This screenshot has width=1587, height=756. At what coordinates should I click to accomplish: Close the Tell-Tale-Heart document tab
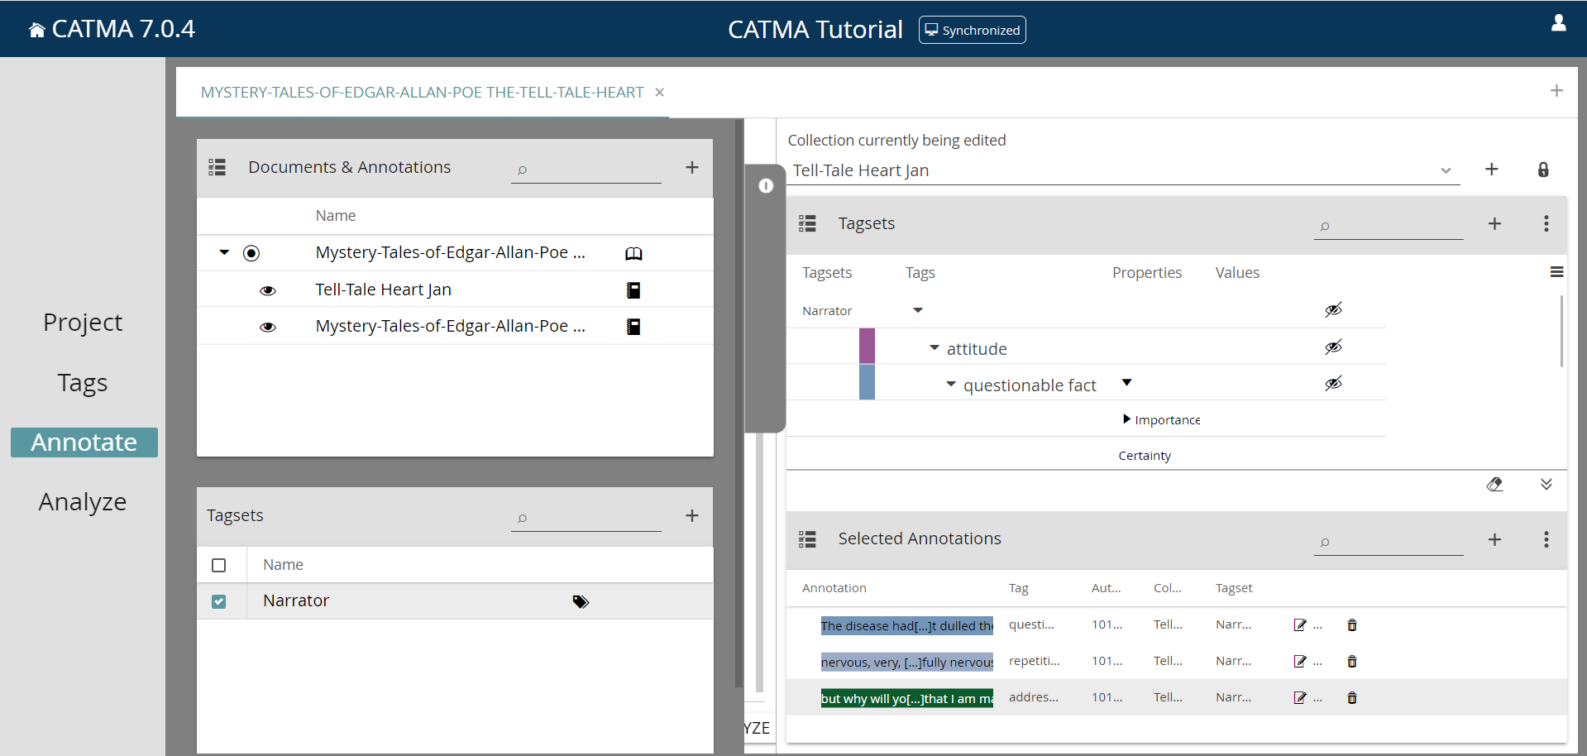pos(659,93)
